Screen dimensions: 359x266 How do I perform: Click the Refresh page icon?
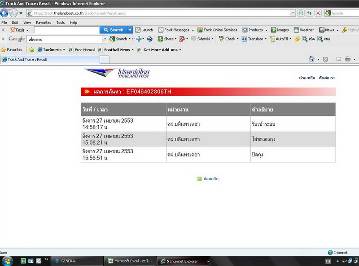pos(310,13)
